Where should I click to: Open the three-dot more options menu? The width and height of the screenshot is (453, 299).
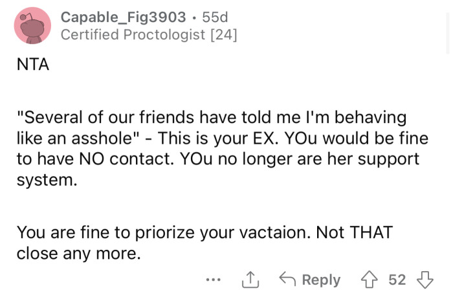click(x=212, y=280)
